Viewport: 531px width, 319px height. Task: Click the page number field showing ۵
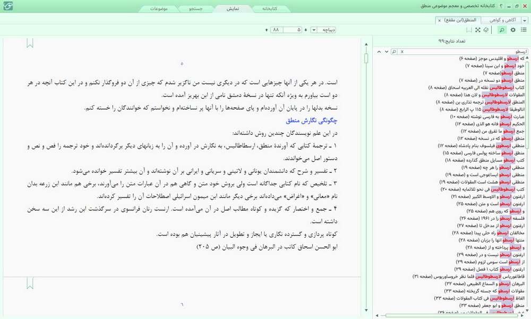coord(292,30)
